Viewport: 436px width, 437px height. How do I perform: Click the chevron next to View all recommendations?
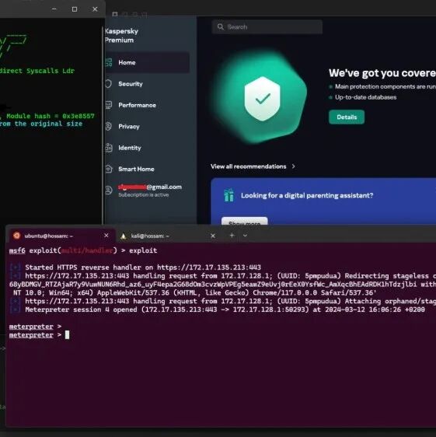(x=293, y=166)
